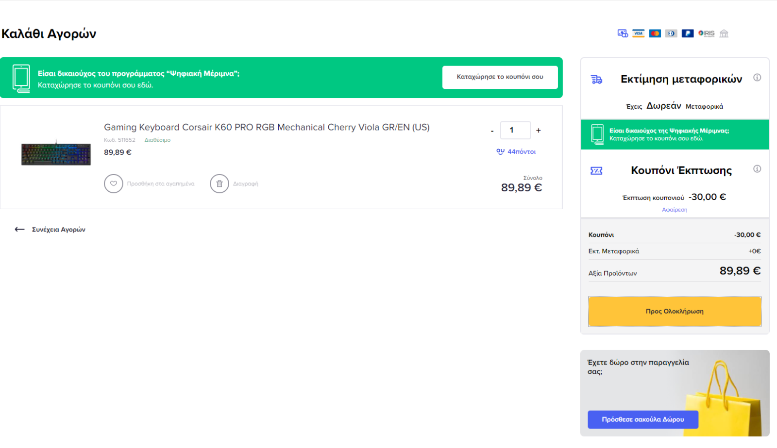Click the back arrow beside Συνέχεια Αγορών
Image resolution: width=777 pixels, height=448 pixels.
click(19, 229)
